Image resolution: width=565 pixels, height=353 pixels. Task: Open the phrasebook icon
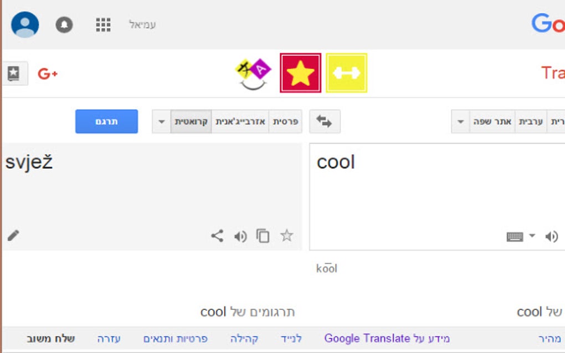point(14,73)
